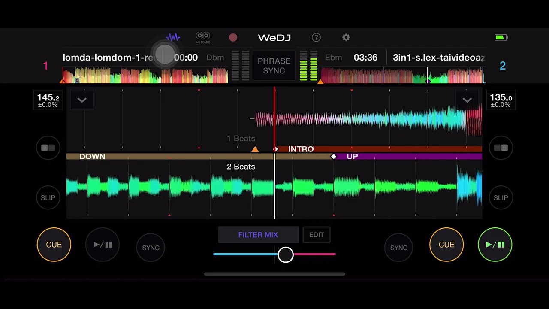549x309 pixels.
Task: Open the Automix feature
Action: (203, 38)
